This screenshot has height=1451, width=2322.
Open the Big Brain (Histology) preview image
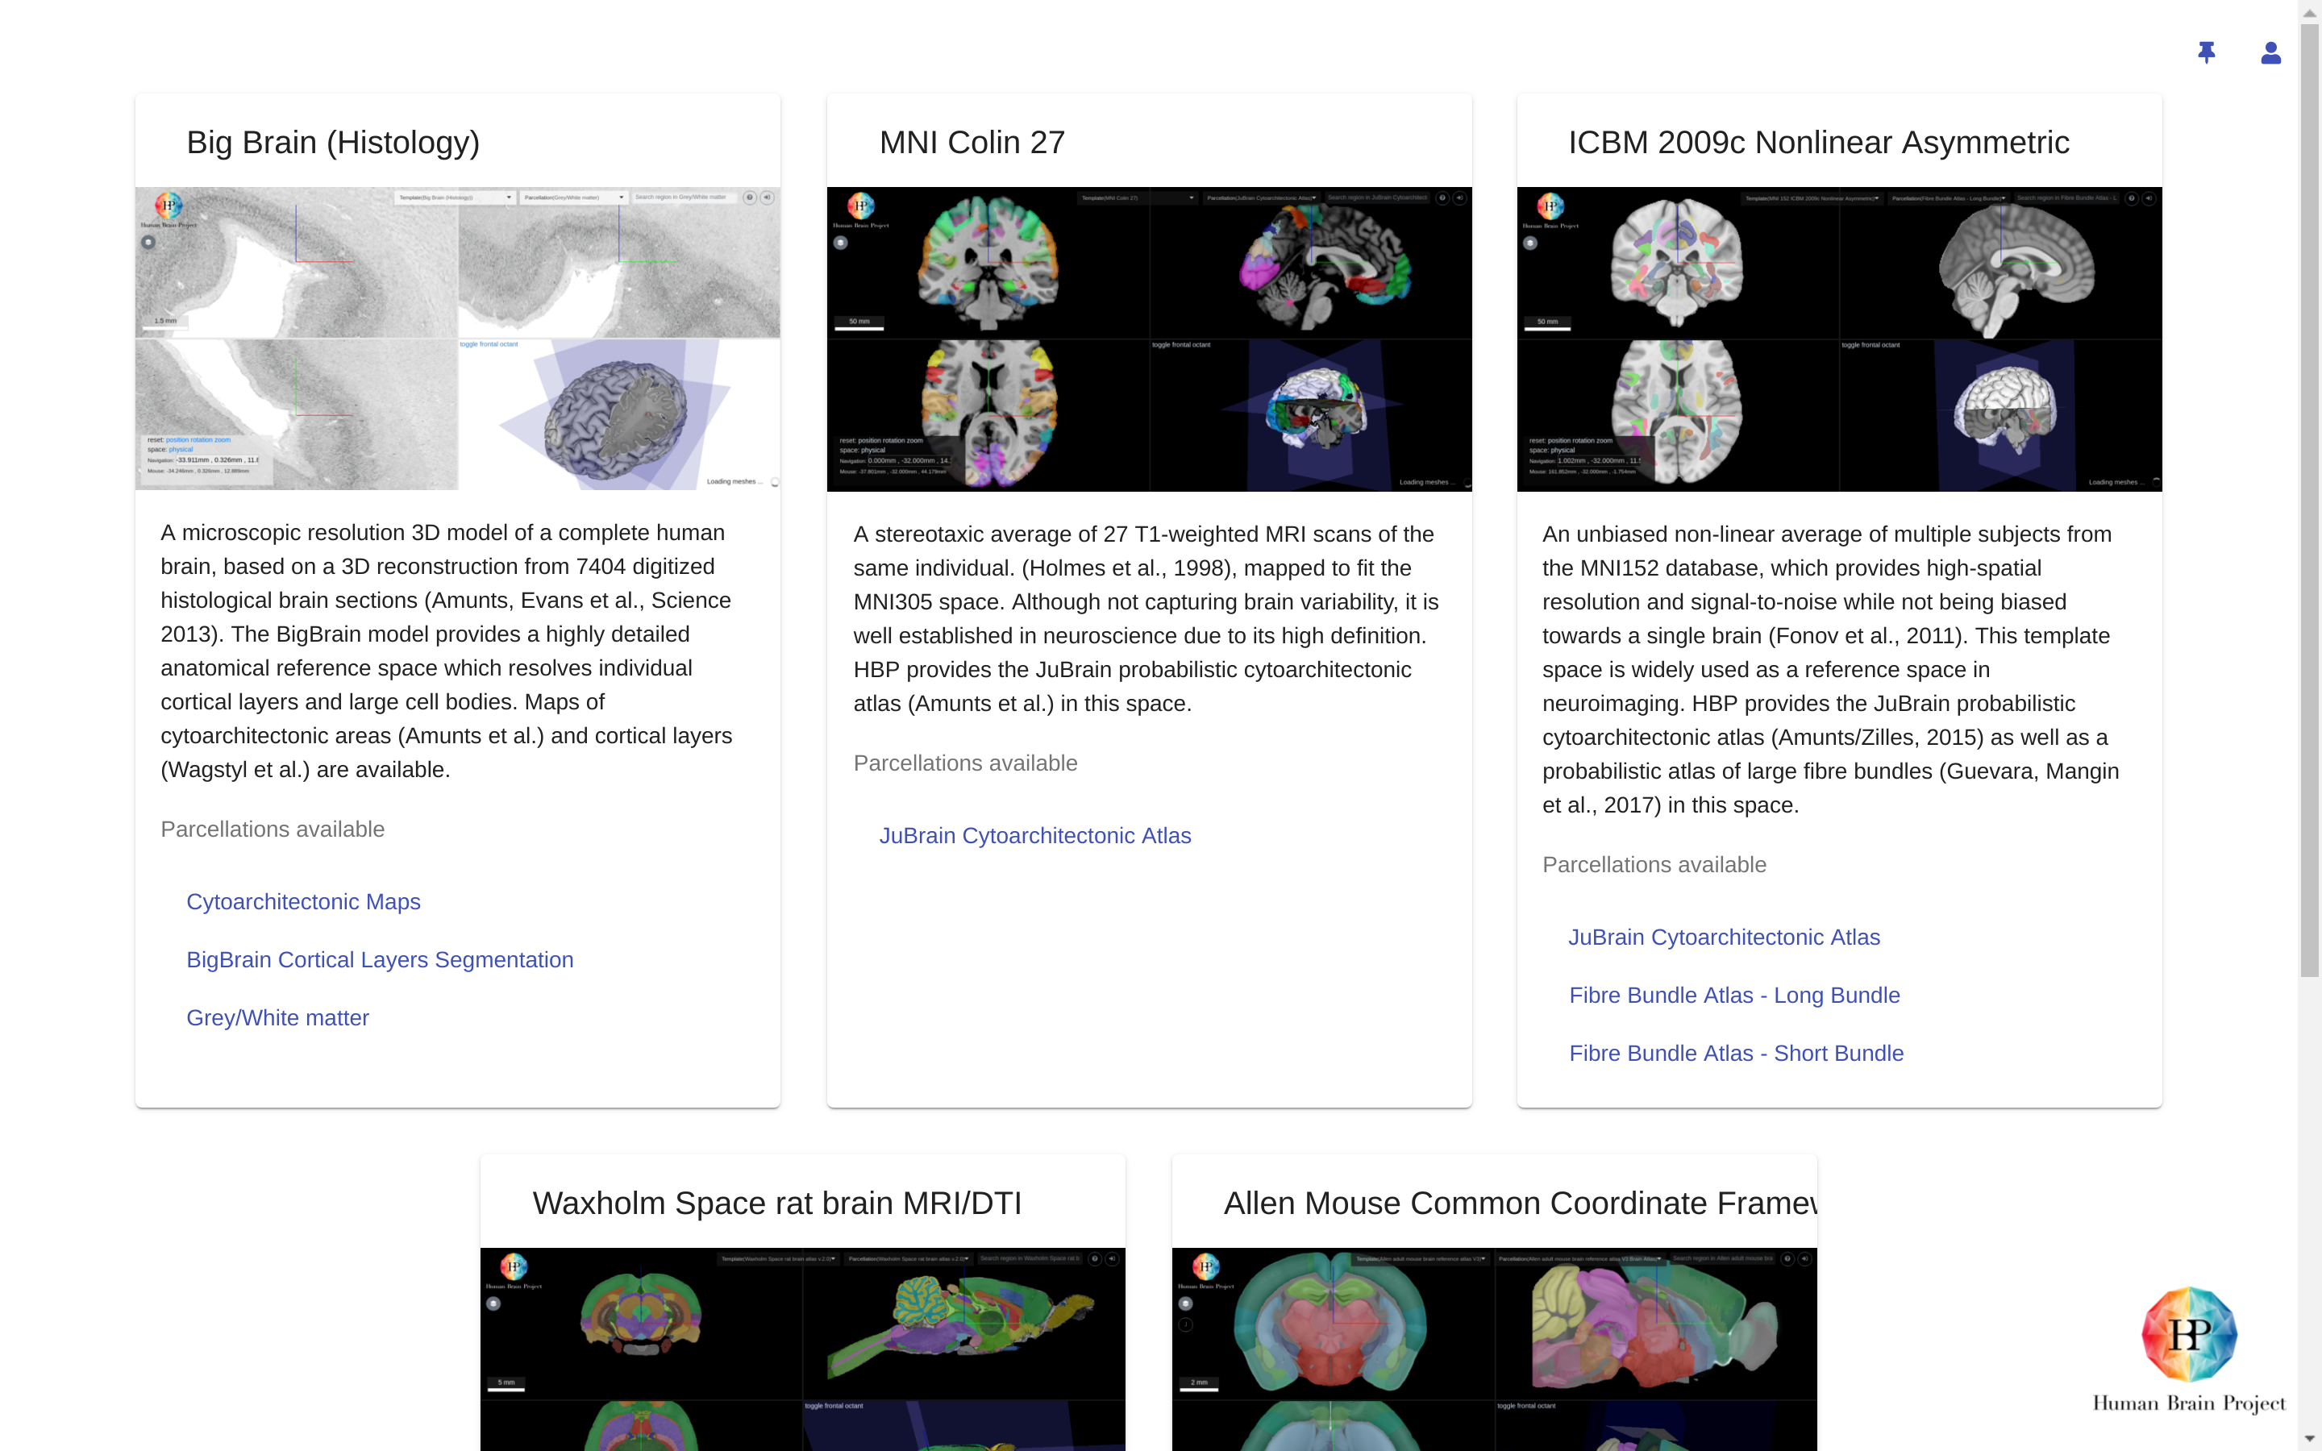click(x=458, y=338)
